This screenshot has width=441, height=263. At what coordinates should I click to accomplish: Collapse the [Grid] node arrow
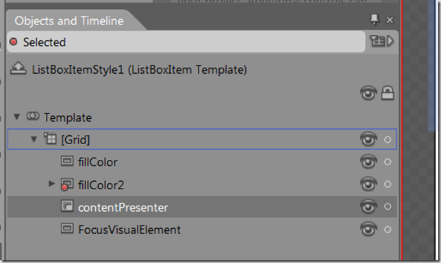click(x=34, y=139)
